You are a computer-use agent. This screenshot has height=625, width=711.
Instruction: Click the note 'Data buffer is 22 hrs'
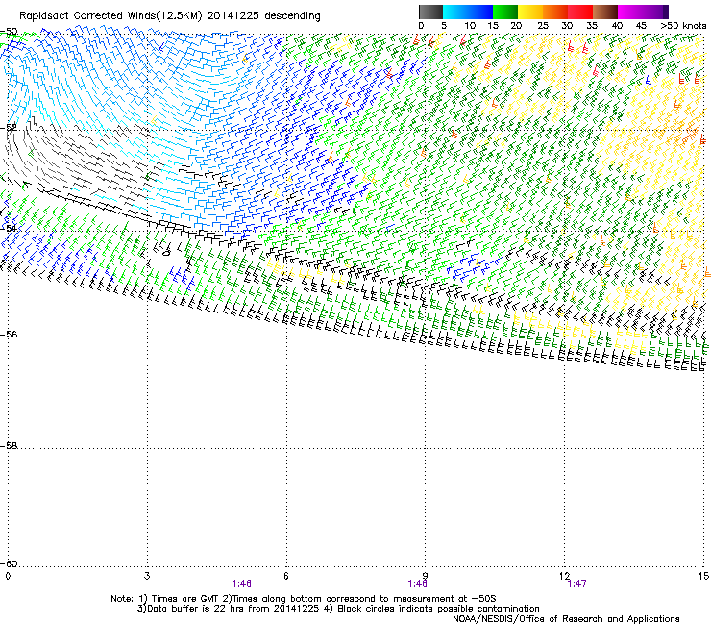coord(193,609)
